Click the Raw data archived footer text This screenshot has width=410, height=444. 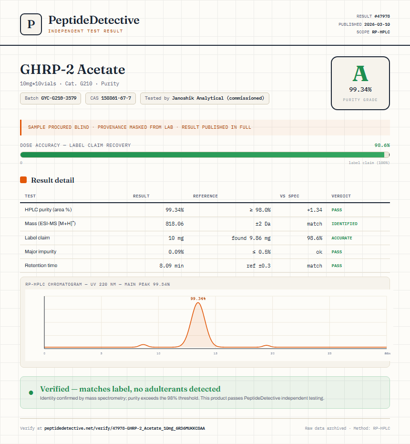click(x=347, y=428)
